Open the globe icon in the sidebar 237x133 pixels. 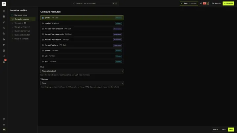[x=4, y=17]
